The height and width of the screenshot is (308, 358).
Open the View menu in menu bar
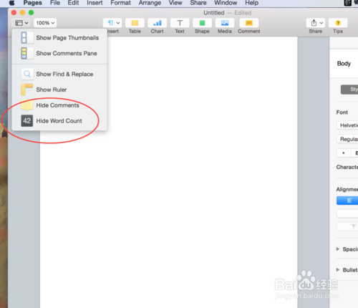point(175,3)
